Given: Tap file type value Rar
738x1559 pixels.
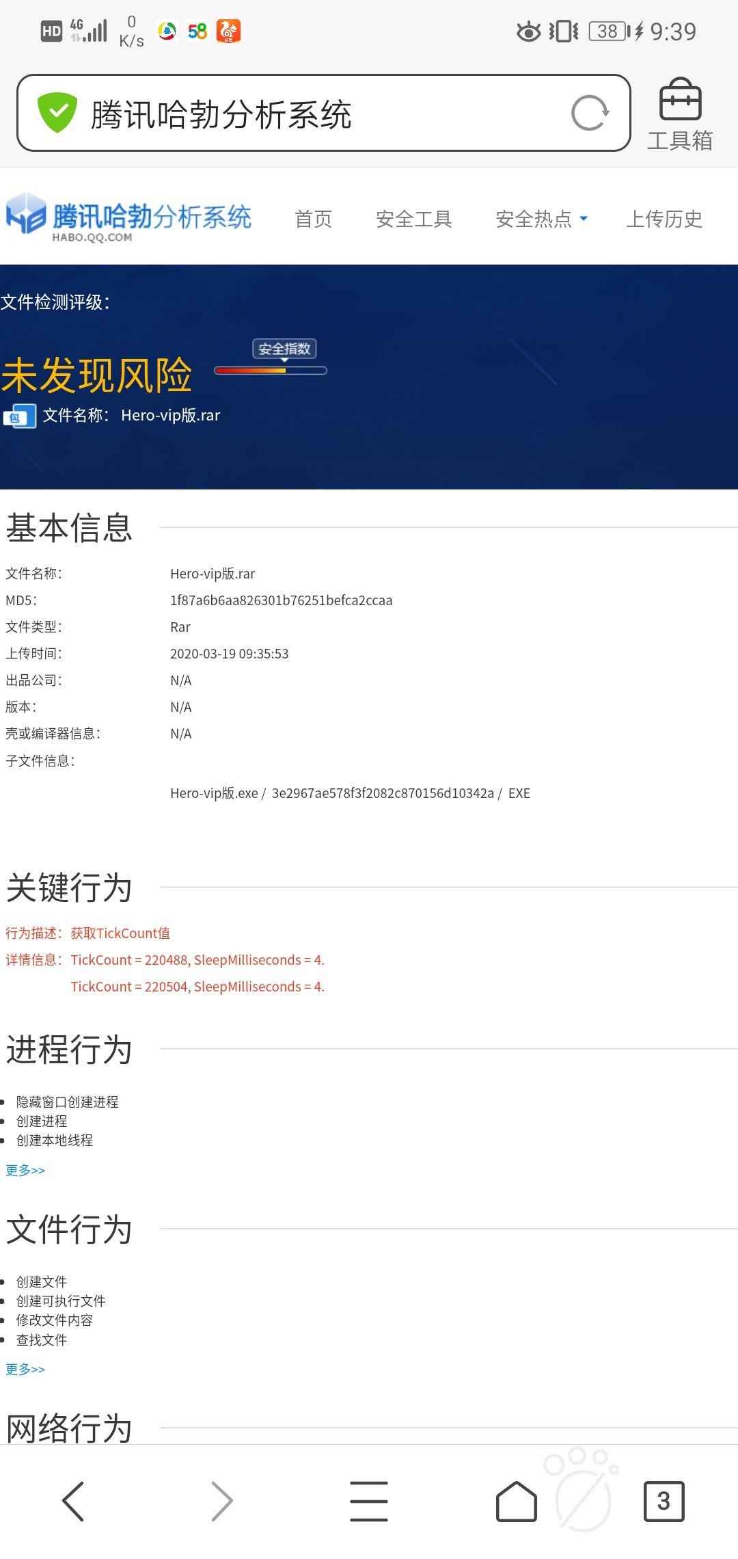Looking at the screenshot, I should (x=180, y=627).
